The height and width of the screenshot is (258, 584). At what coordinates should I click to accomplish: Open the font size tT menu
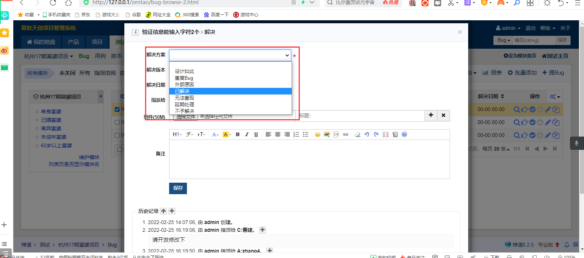click(201, 134)
